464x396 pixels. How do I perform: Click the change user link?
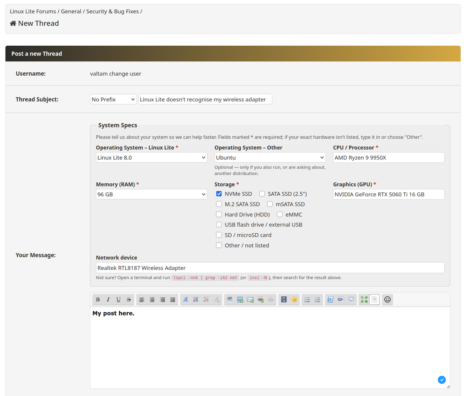pos(125,74)
